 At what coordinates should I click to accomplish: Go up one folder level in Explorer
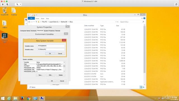tap(36, 22)
